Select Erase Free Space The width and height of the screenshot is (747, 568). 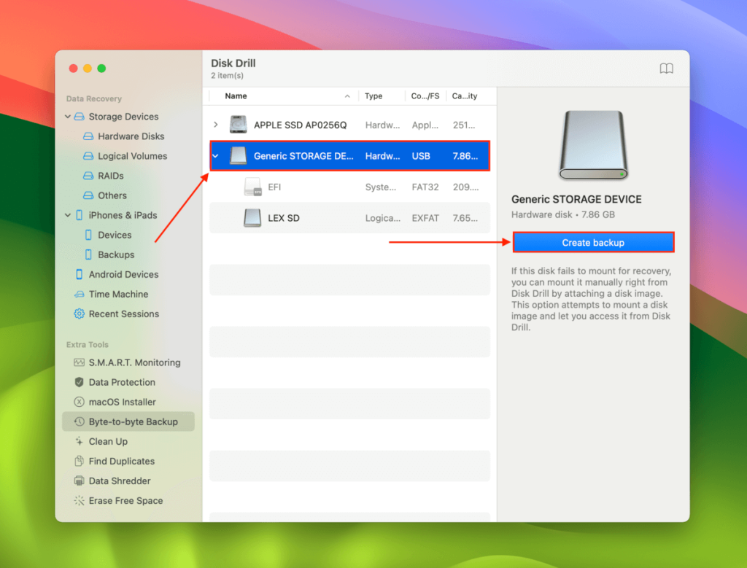point(121,501)
